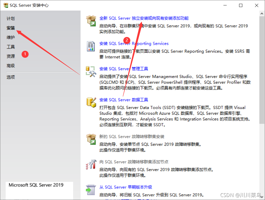
Task: Click the SQL Server 安装中心 window title
Action: (x=29, y=5)
